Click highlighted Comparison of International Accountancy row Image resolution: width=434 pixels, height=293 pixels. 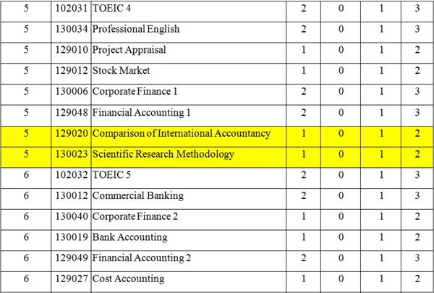click(x=182, y=133)
